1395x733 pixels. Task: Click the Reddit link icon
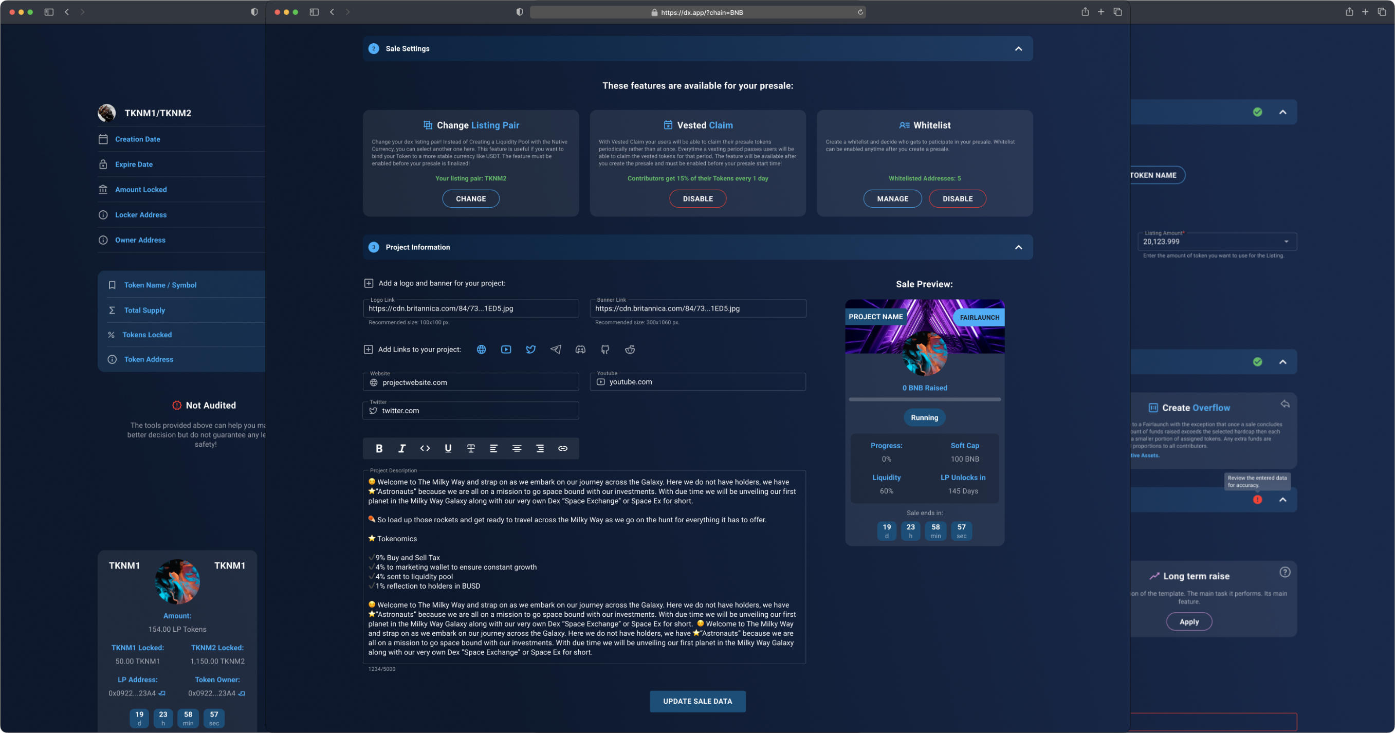tap(630, 350)
